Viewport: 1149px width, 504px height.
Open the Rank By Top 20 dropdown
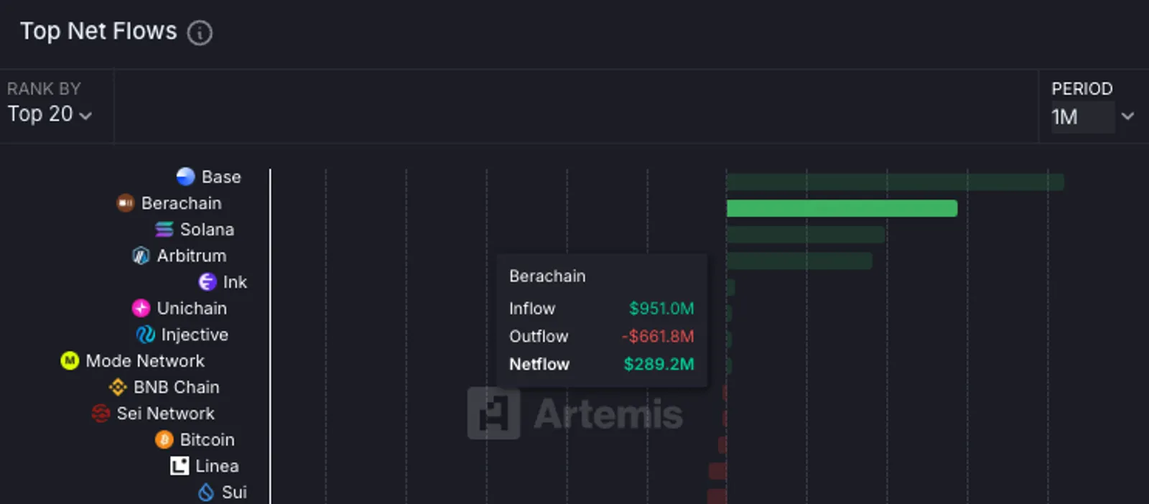(50, 114)
